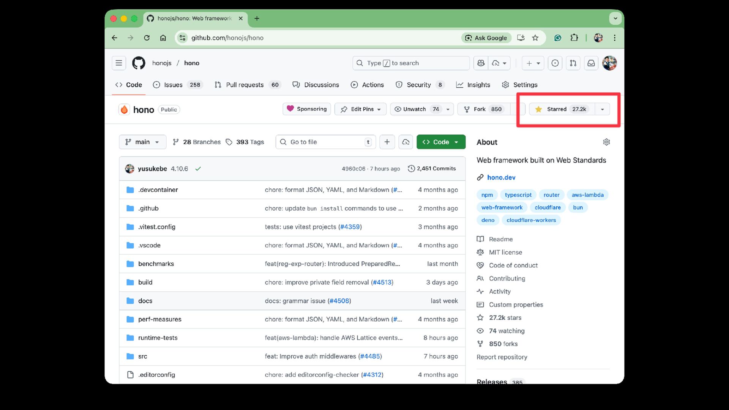Switch to the Pull requests tab
This screenshot has height=410, width=729.
[x=245, y=85]
